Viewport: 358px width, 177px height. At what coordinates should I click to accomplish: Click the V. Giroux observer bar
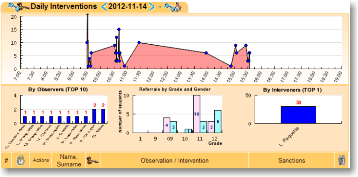click(x=51, y=120)
